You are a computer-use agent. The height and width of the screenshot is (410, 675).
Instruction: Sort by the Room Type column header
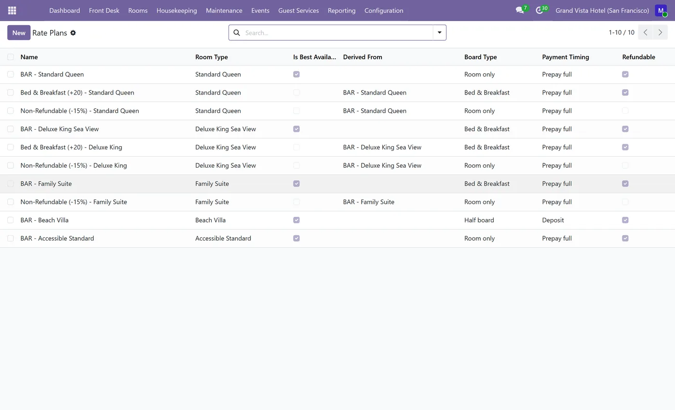click(211, 57)
